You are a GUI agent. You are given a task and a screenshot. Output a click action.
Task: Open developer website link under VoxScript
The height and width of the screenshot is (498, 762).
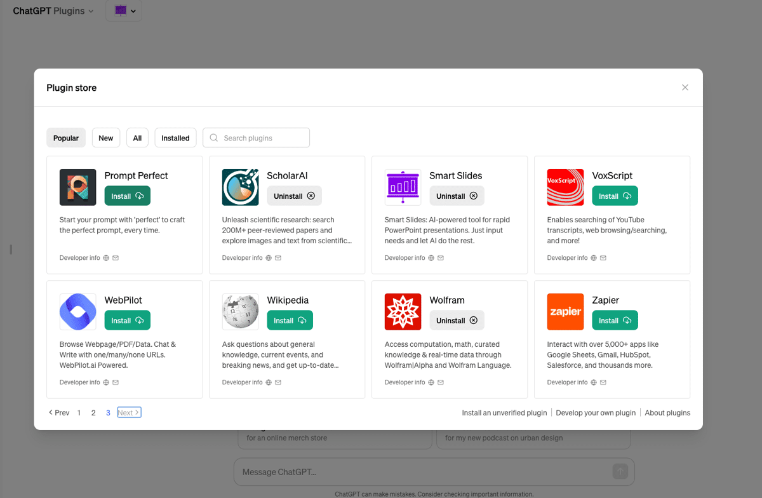tap(594, 258)
